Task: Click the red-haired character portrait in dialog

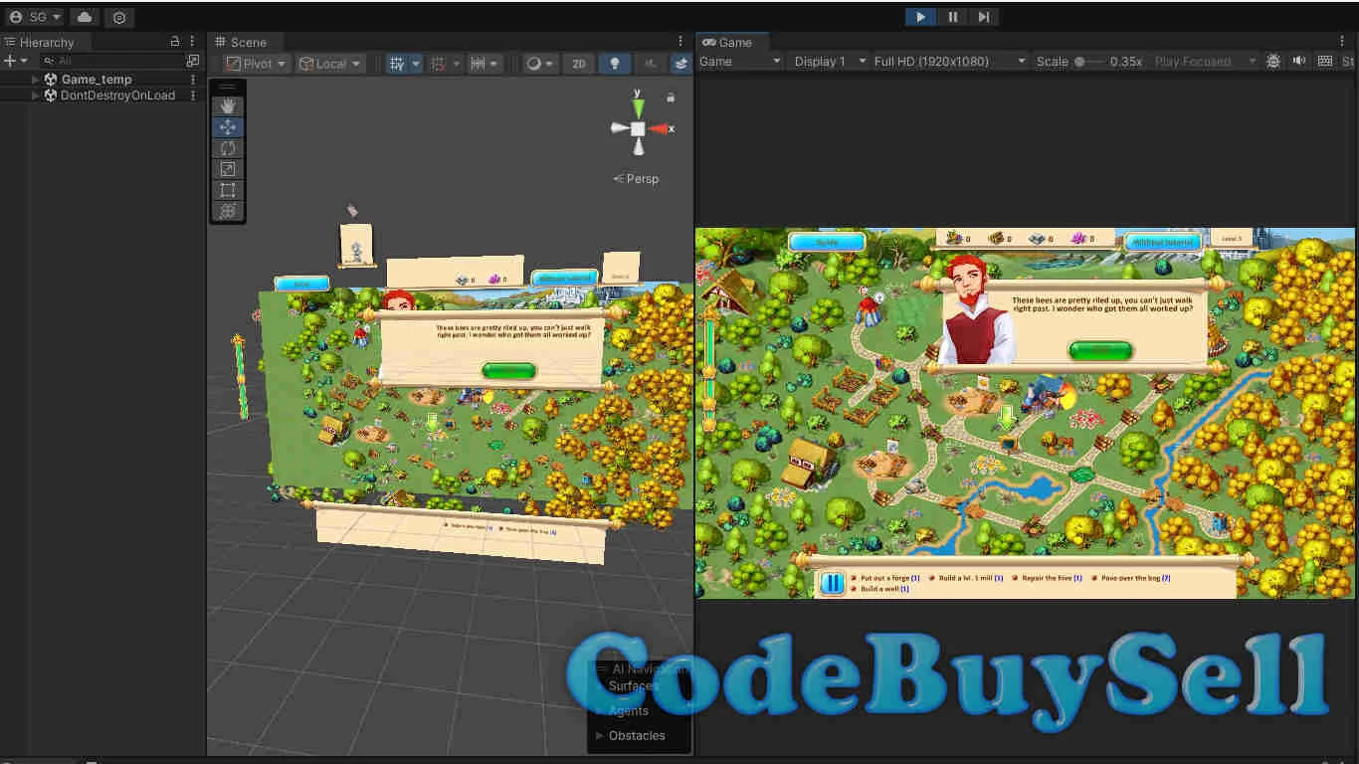Action: coord(978,310)
